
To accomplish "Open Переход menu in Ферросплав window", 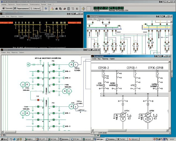I will point(105,59).
